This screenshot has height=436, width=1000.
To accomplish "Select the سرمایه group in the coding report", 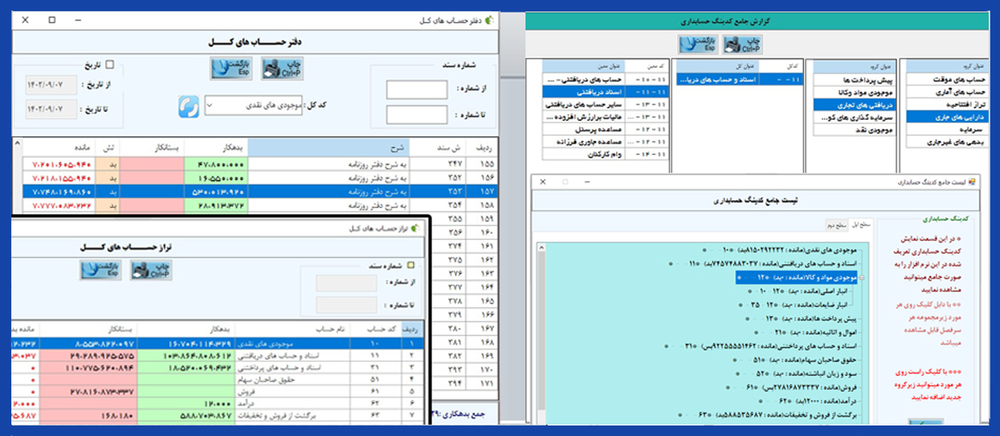I will coord(946,129).
